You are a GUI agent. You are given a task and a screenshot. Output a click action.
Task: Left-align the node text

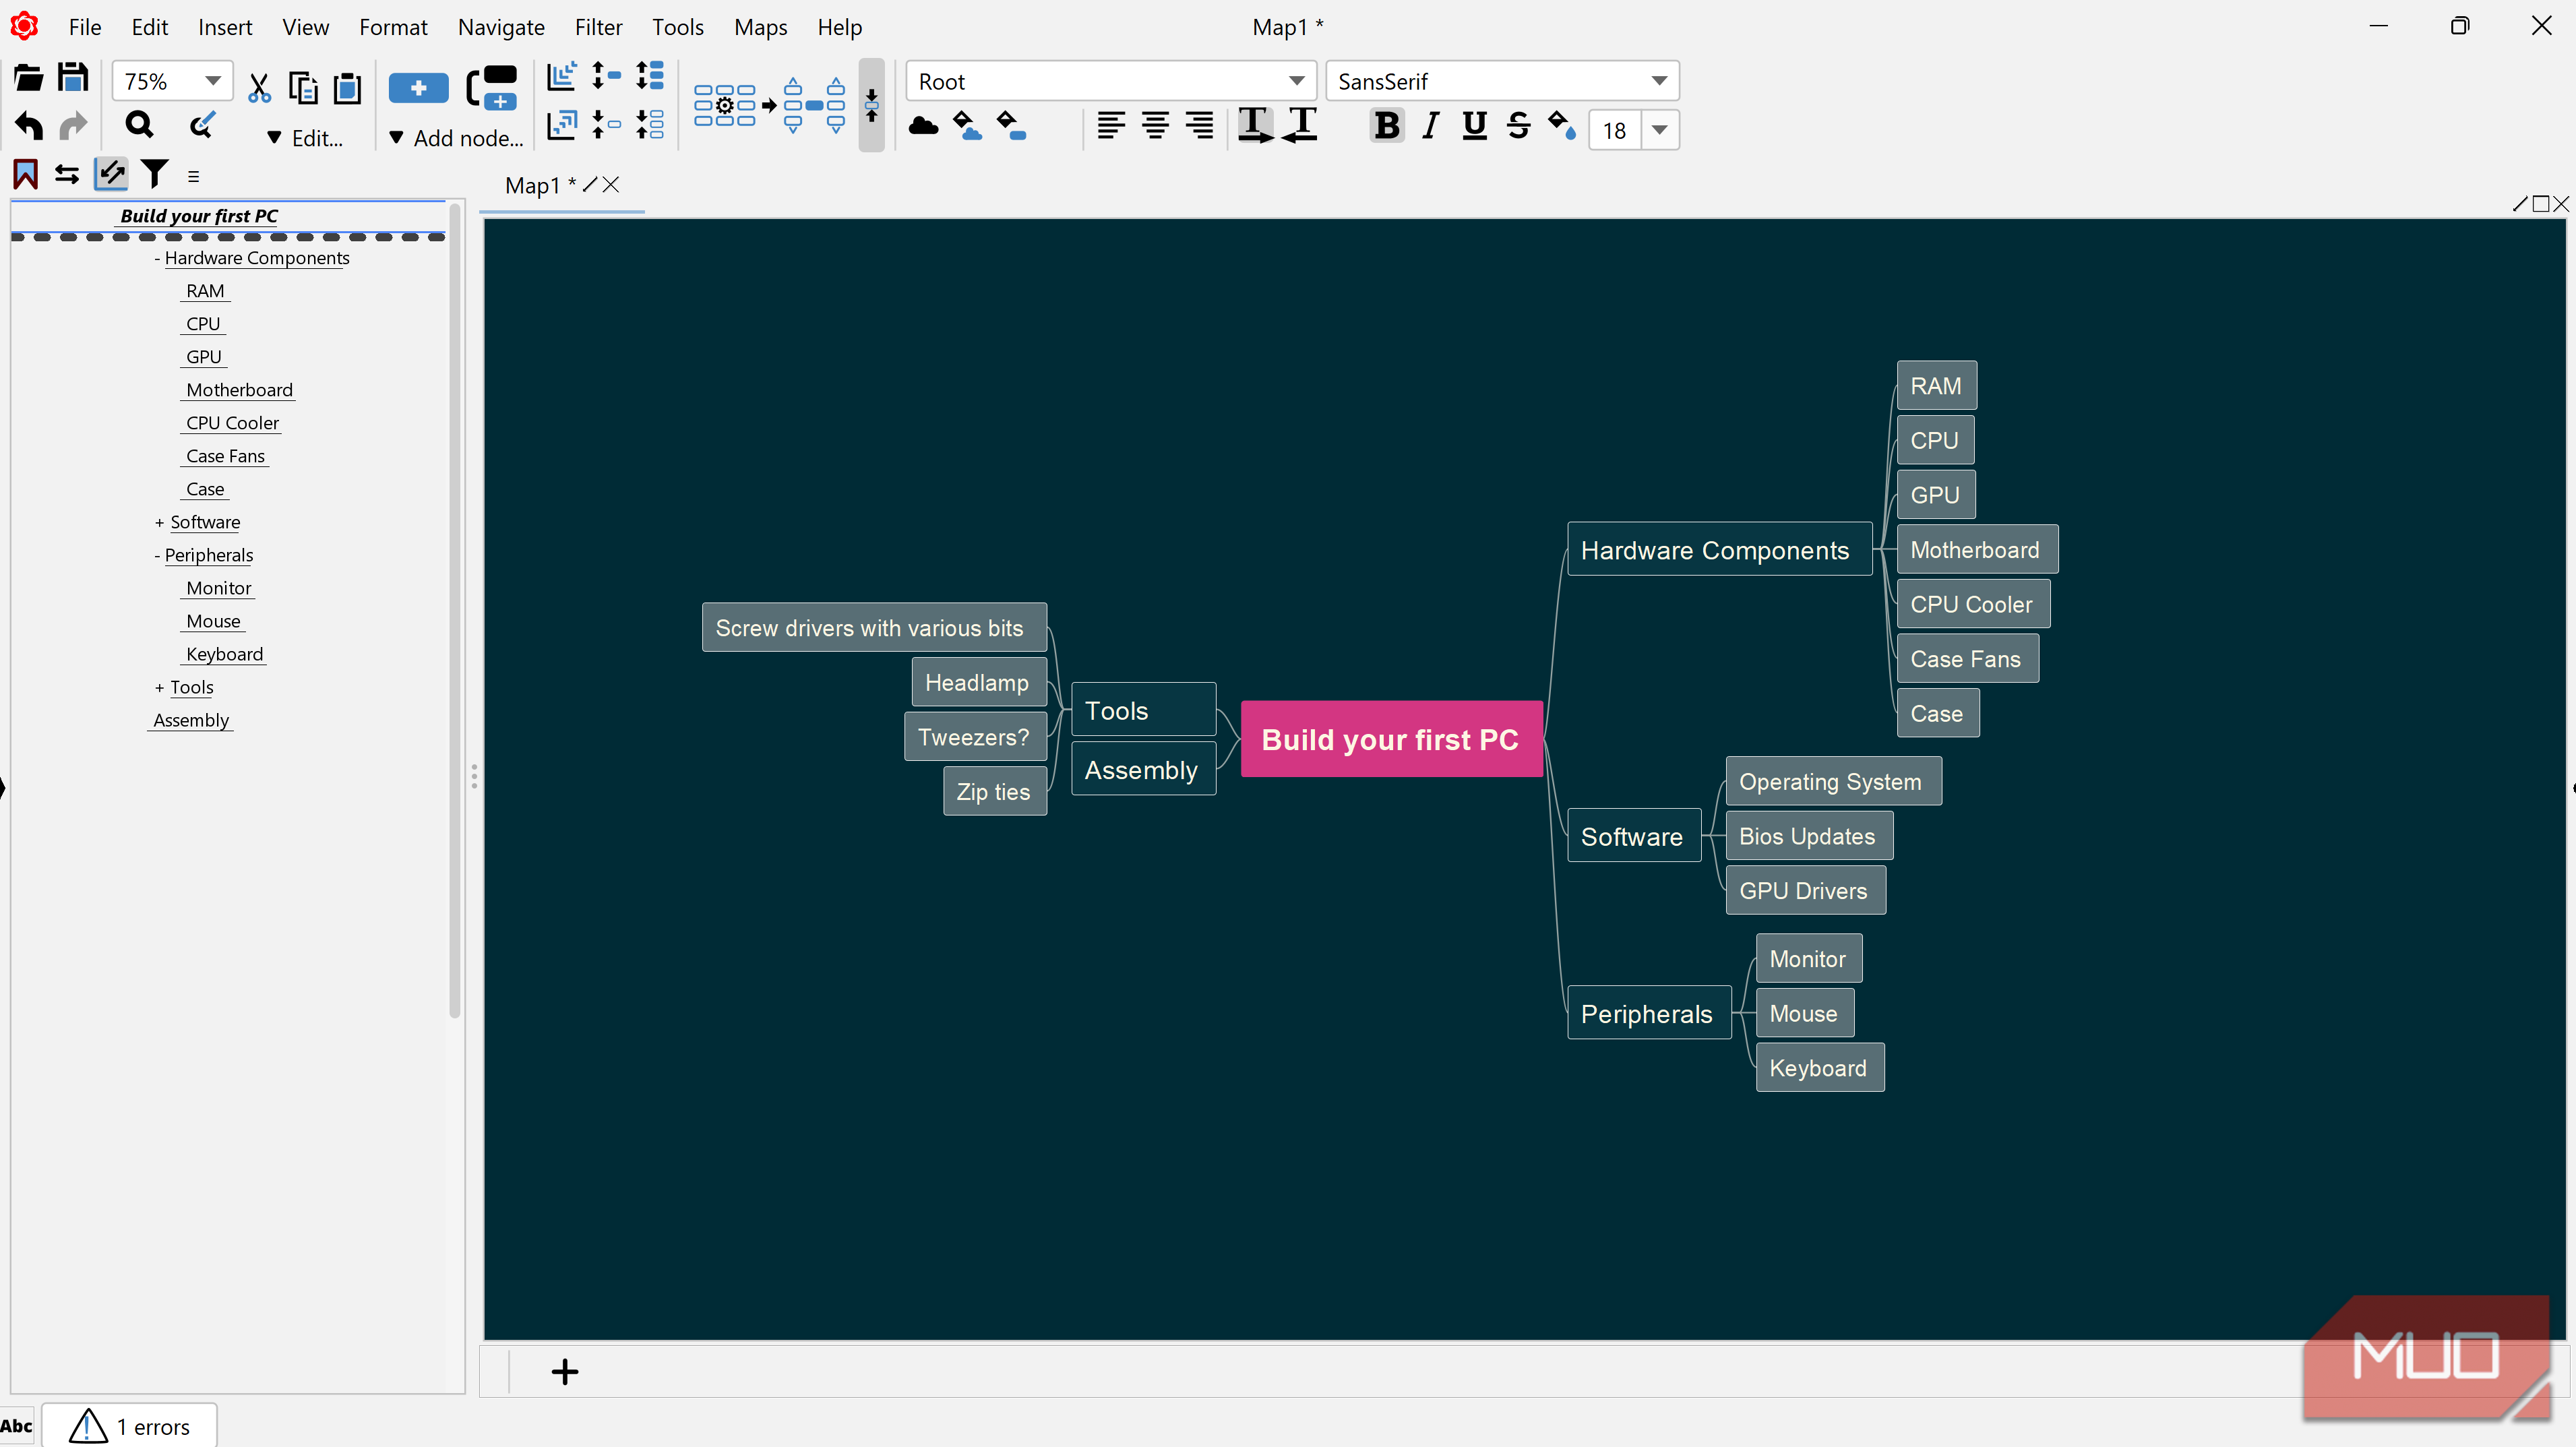tap(1111, 125)
